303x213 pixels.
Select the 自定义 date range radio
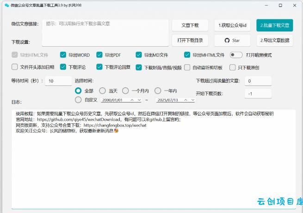[x=78, y=100]
